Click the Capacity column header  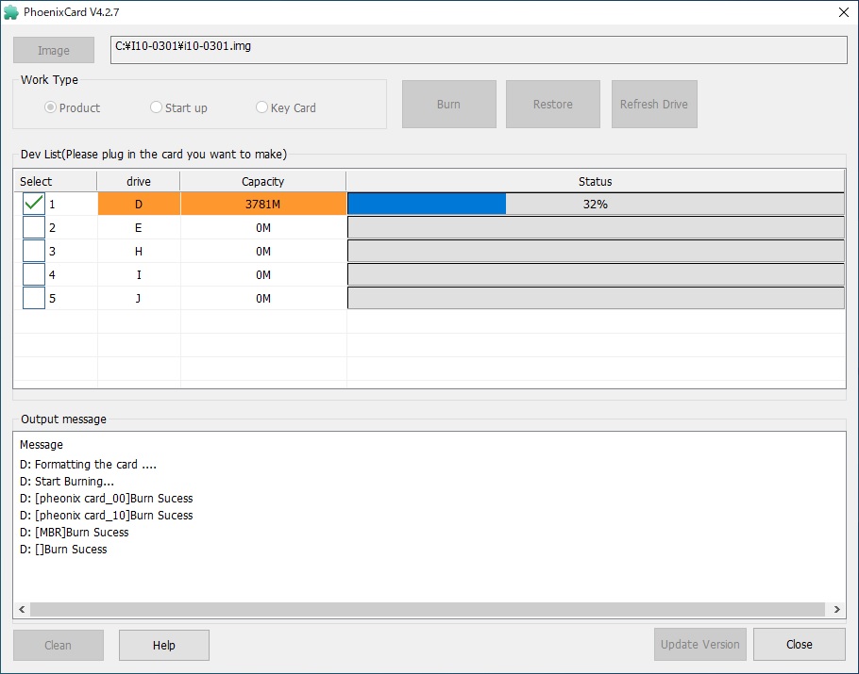click(262, 181)
